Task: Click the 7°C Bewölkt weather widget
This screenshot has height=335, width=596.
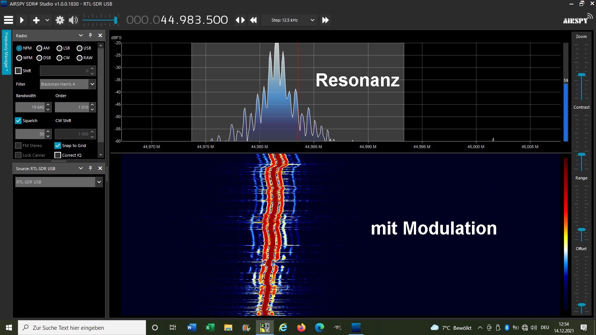Action: [x=451, y=328]
